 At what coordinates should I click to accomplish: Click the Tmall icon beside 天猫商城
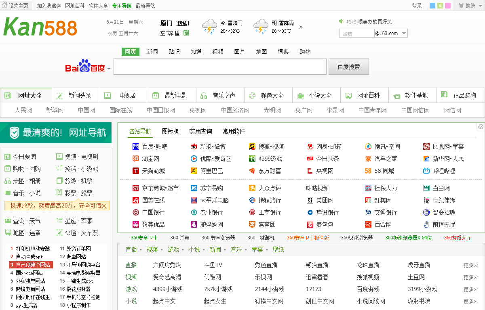click(x=136, y=171)
